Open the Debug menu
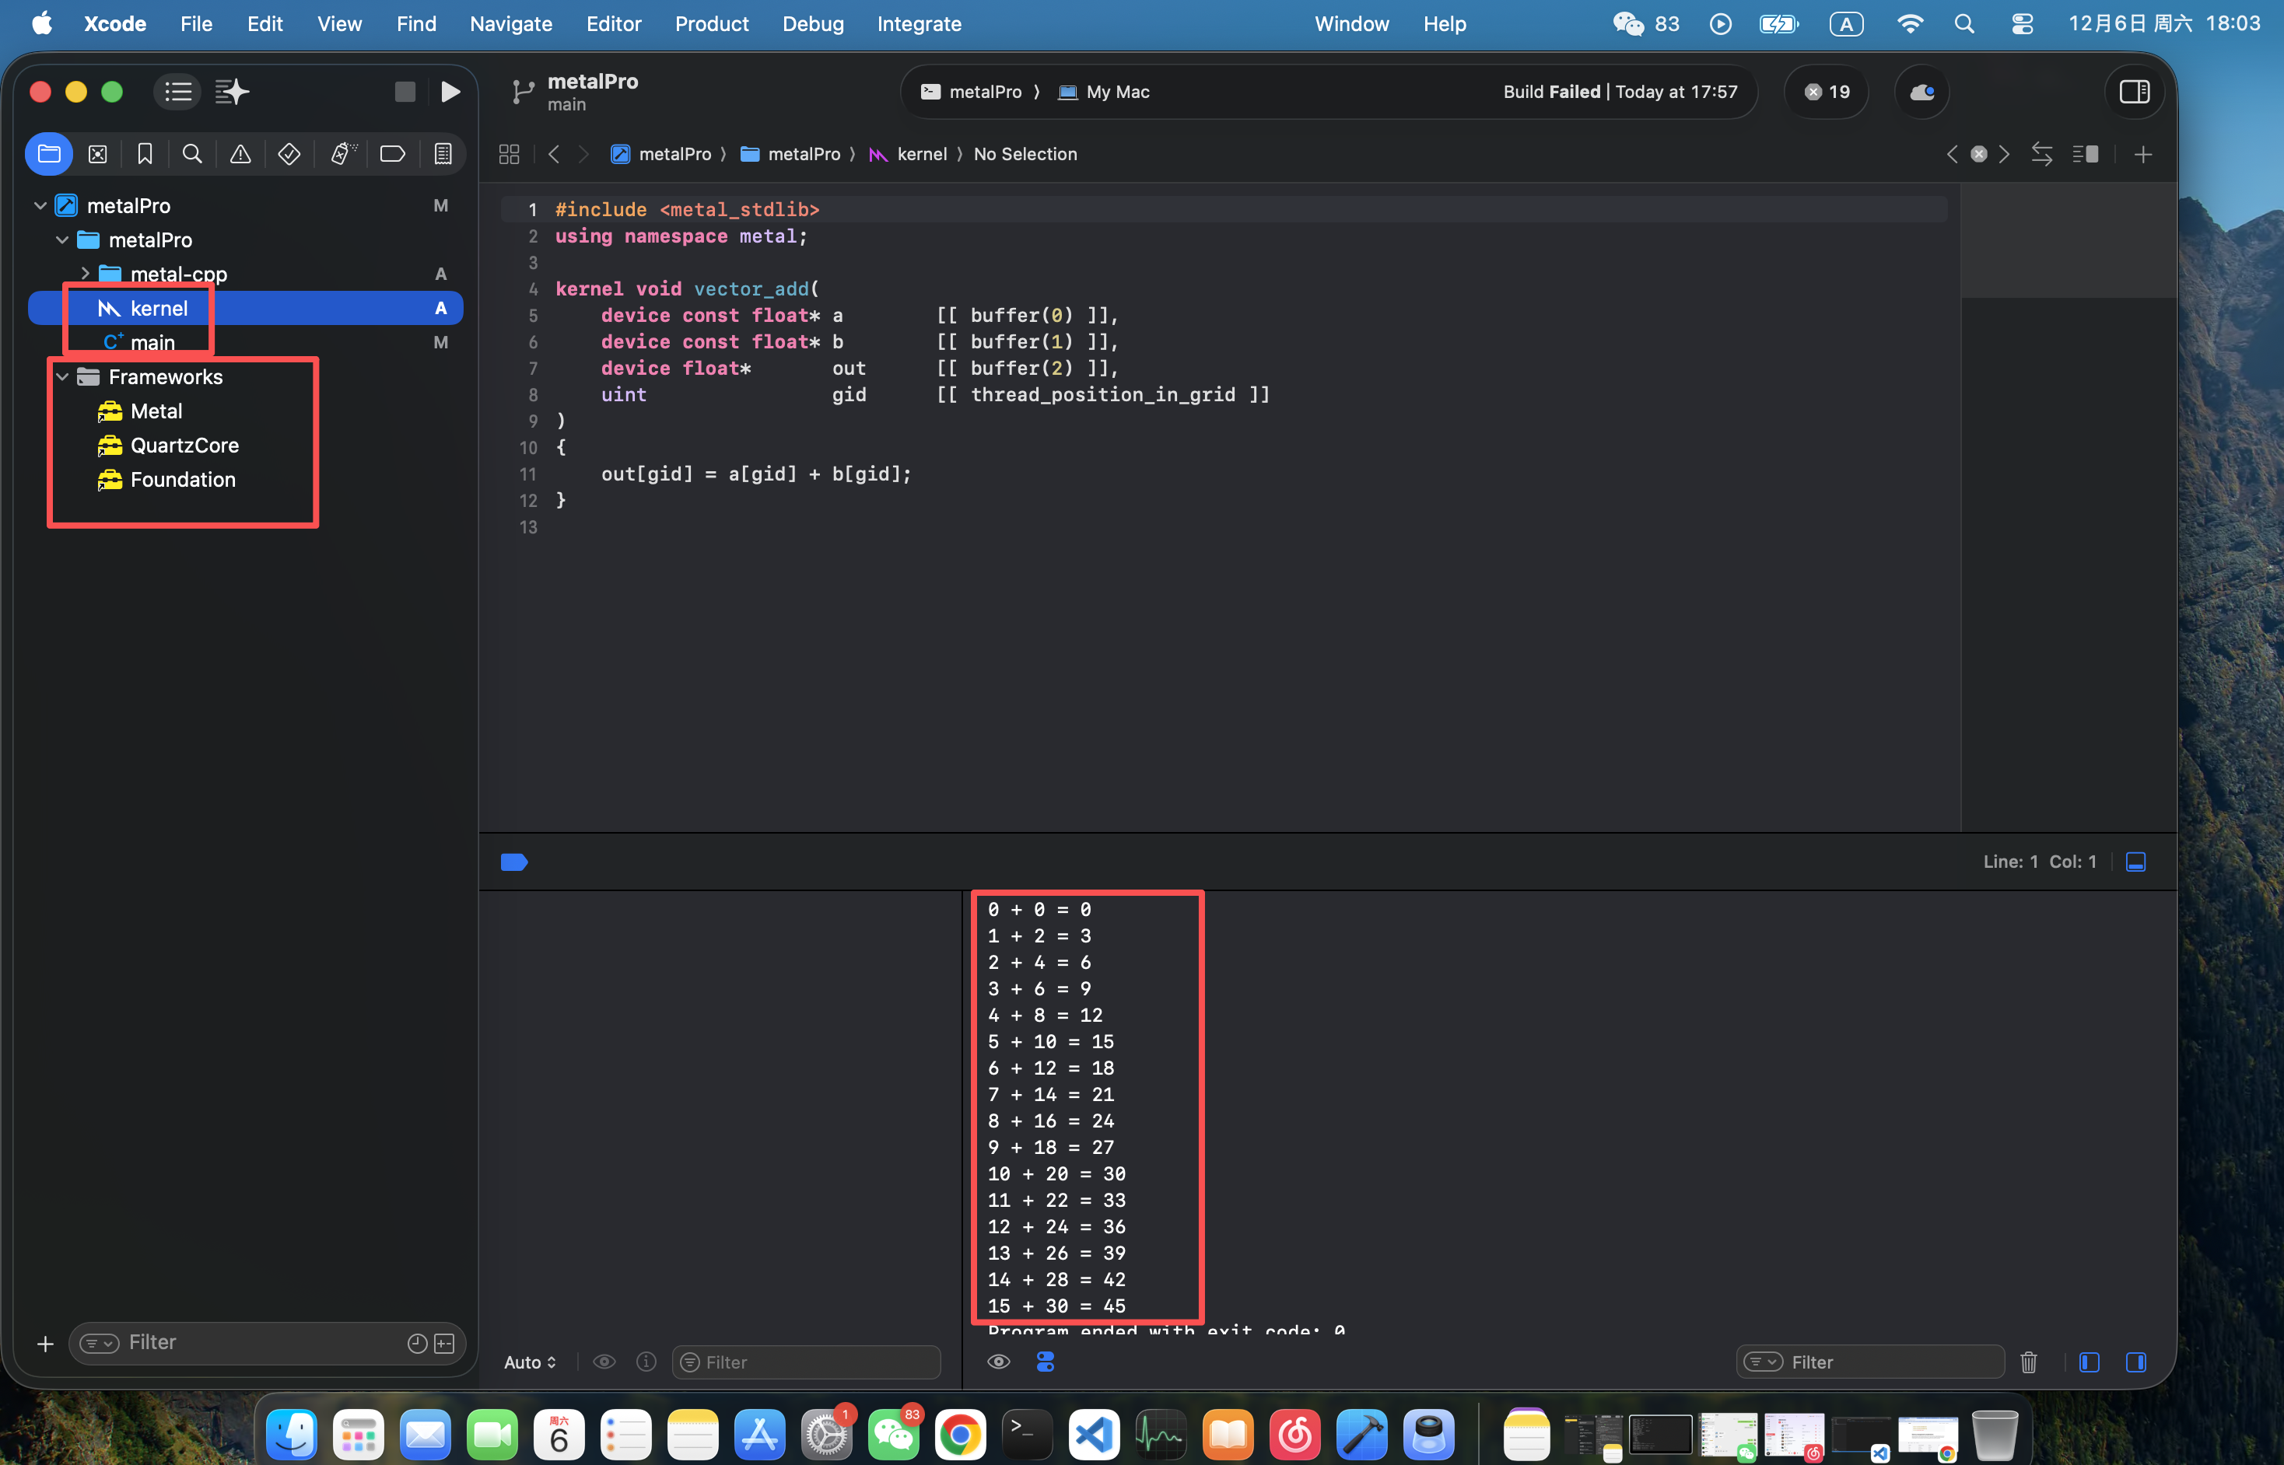Viewport: 2284px width, 1465px height. [x=812, y=24]
